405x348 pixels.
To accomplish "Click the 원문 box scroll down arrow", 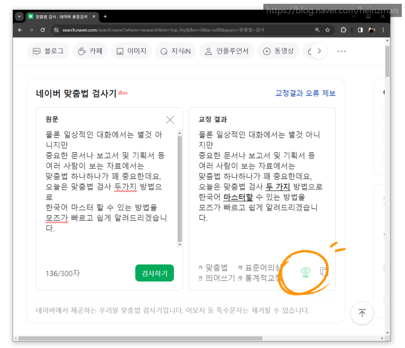I will pos(179,244).
